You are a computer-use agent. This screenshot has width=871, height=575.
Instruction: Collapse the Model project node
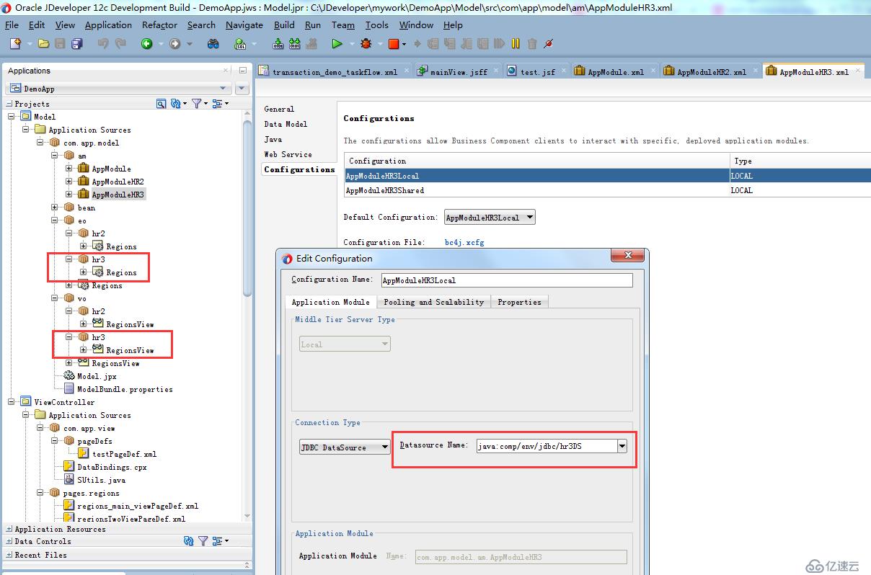pos(12,117)
